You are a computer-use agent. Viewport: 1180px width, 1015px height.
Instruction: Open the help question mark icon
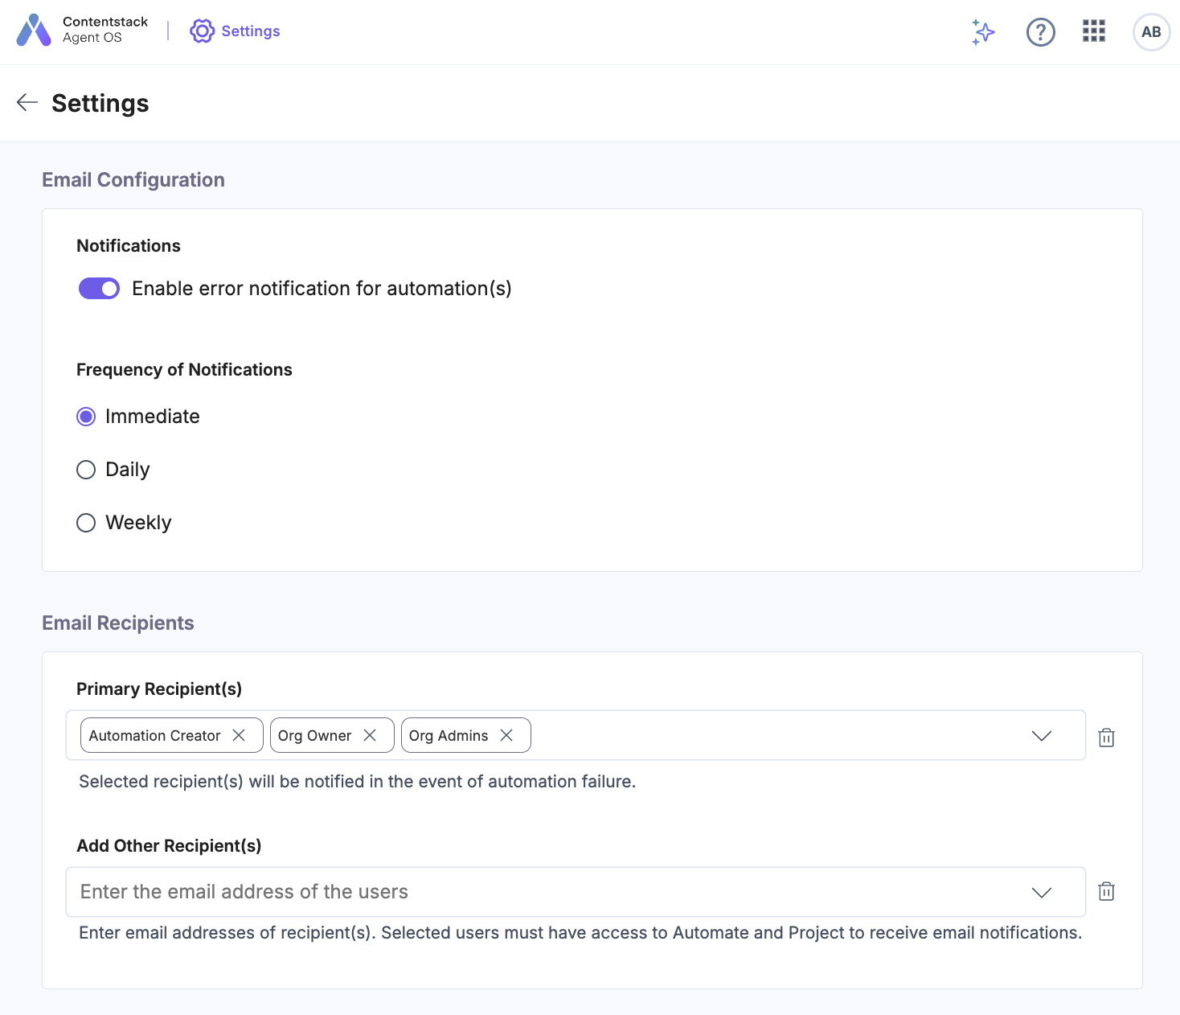point(1040,32)
